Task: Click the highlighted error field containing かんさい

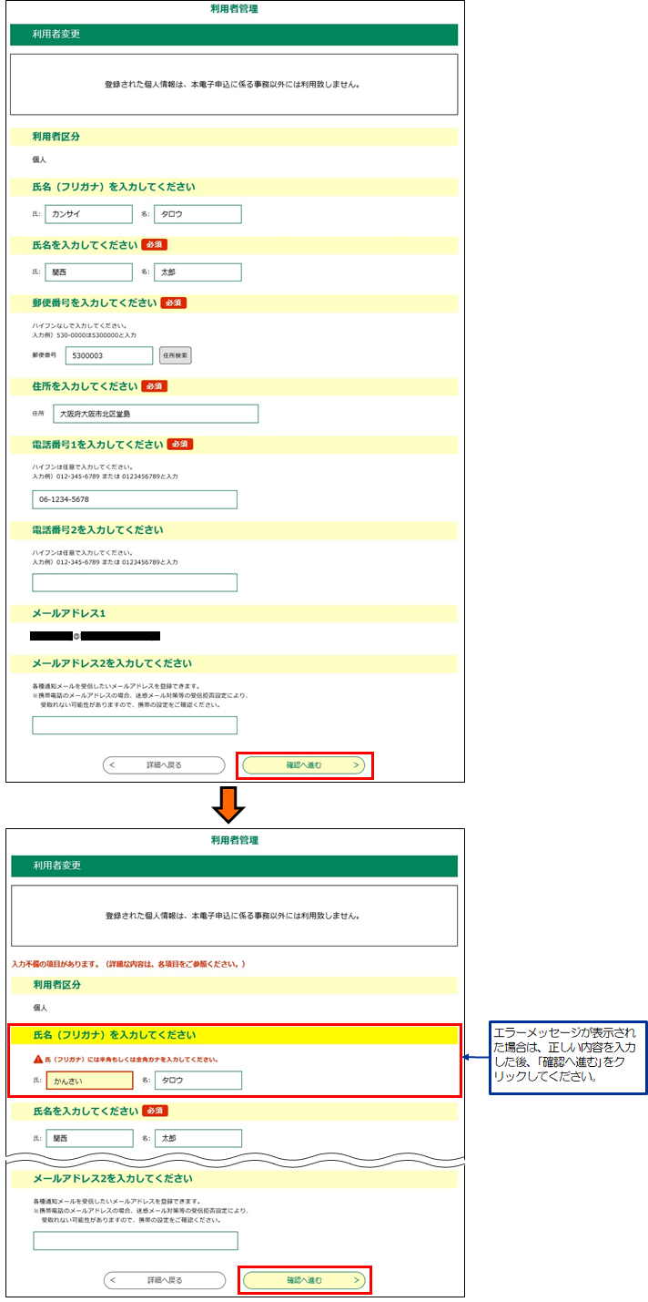Action: point(89,1081)
